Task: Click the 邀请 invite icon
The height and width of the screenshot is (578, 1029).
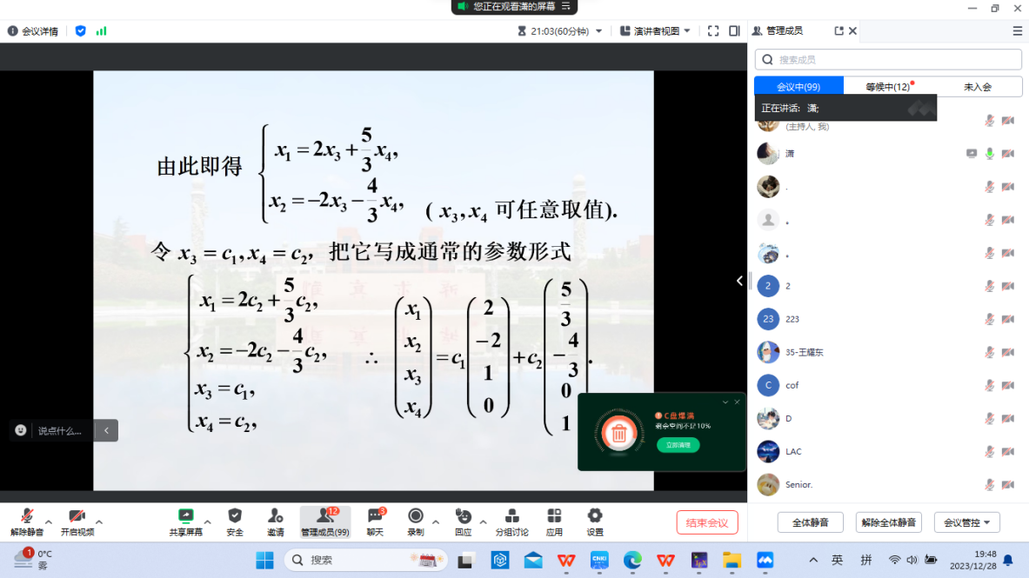Action: click(276, 516)
